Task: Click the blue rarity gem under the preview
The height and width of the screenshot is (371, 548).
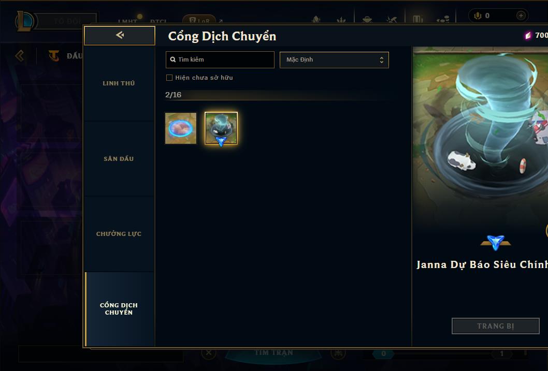Action: pyautogui.click(x=496, y=242)
